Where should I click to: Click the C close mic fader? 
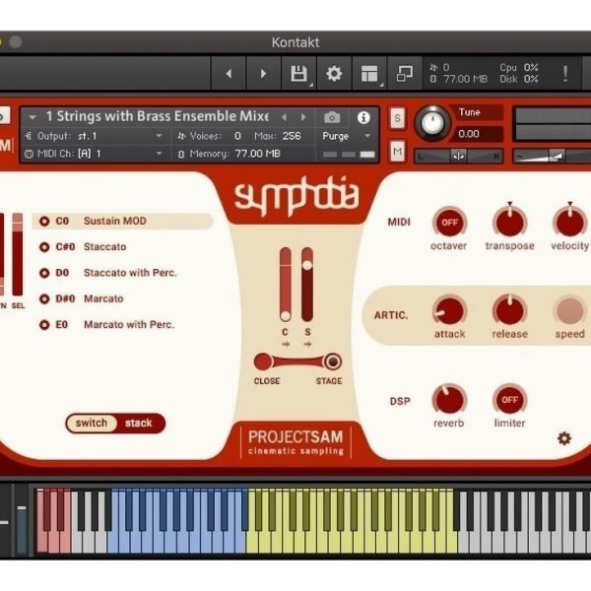286,285
